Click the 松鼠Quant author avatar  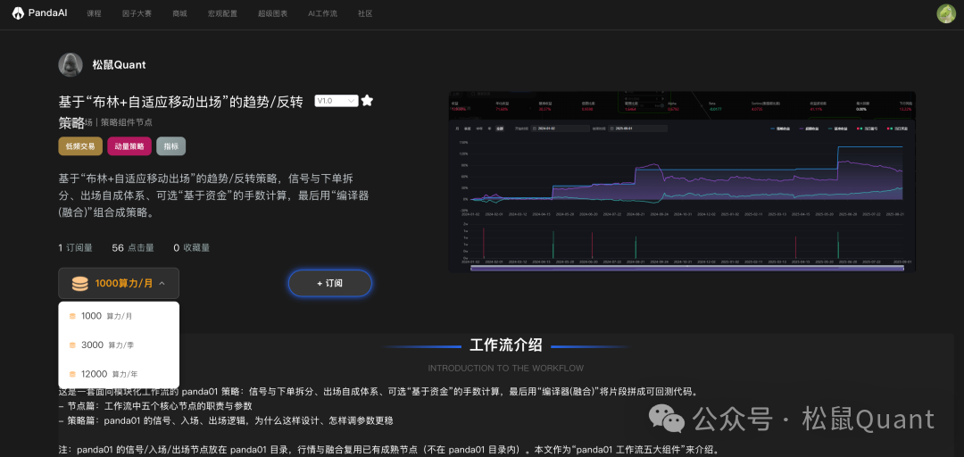[x=71, y=64]
